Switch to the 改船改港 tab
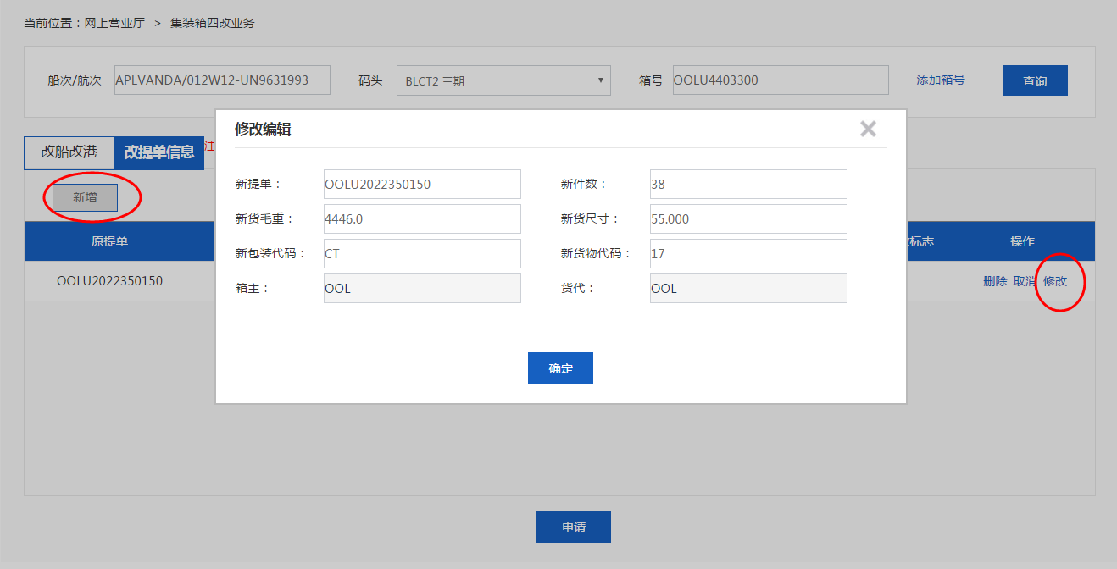This screenshot has height=569, width=1117. (x=69, y=152)
